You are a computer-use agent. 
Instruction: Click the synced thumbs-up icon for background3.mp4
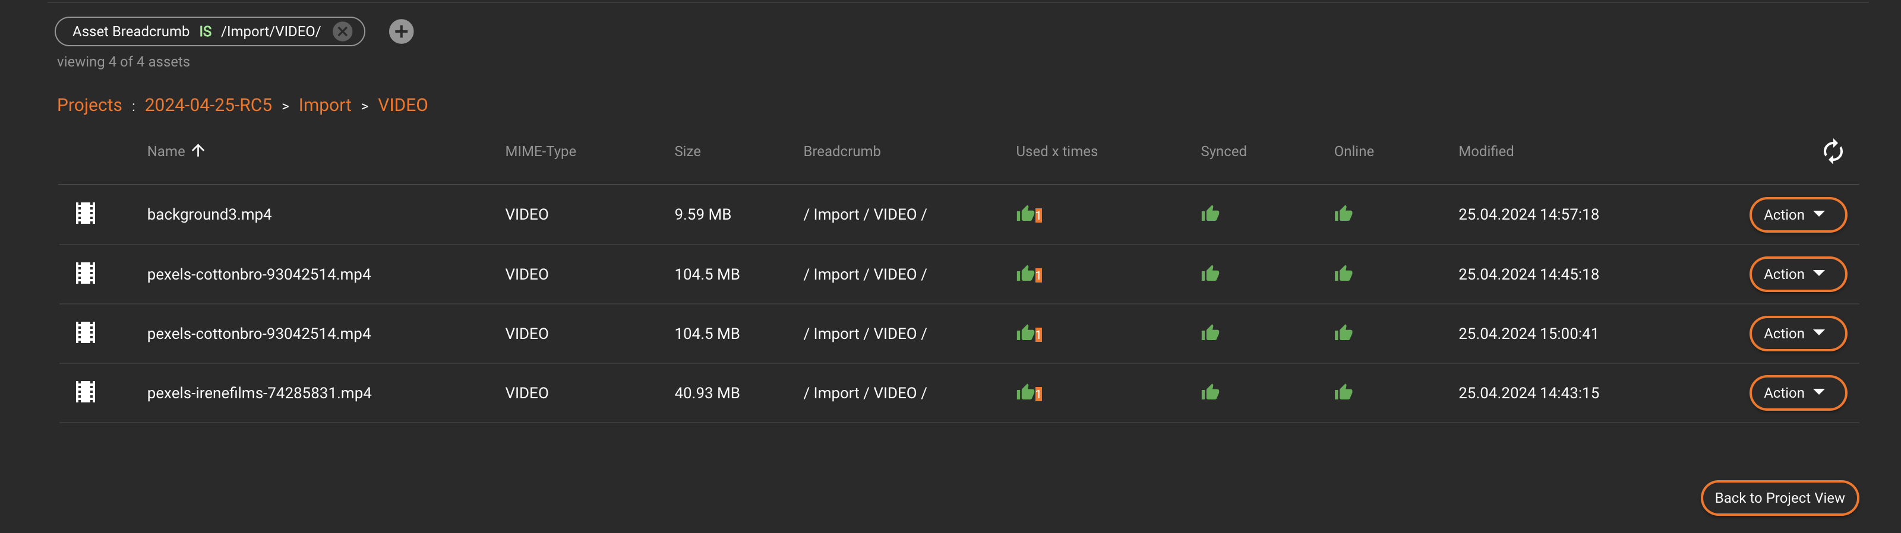pyautogui.click(x=1210, y=214)
